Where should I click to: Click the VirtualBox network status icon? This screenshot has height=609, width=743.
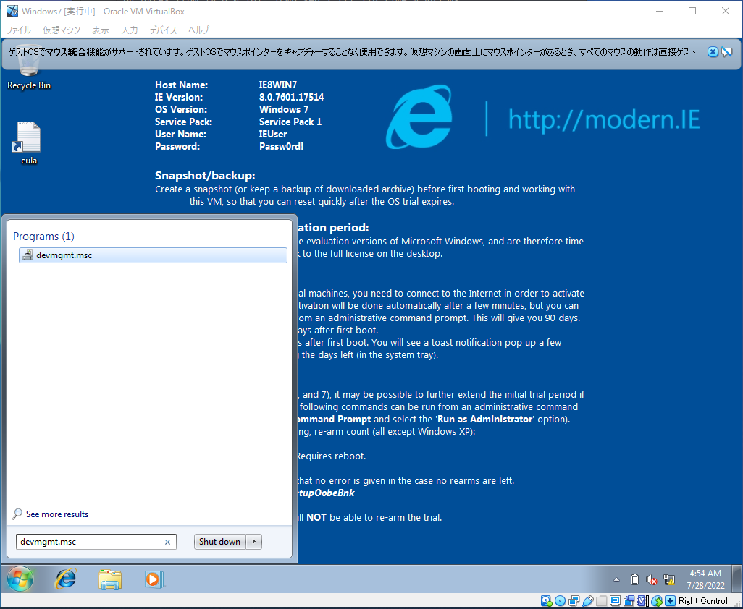point(574,601)
